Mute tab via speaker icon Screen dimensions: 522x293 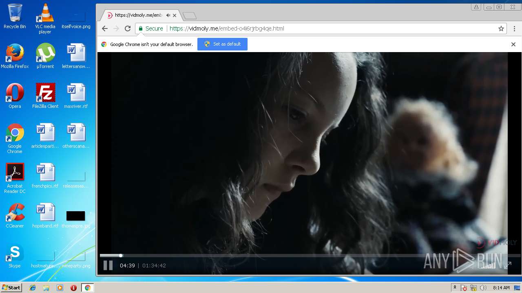[168, 15]
